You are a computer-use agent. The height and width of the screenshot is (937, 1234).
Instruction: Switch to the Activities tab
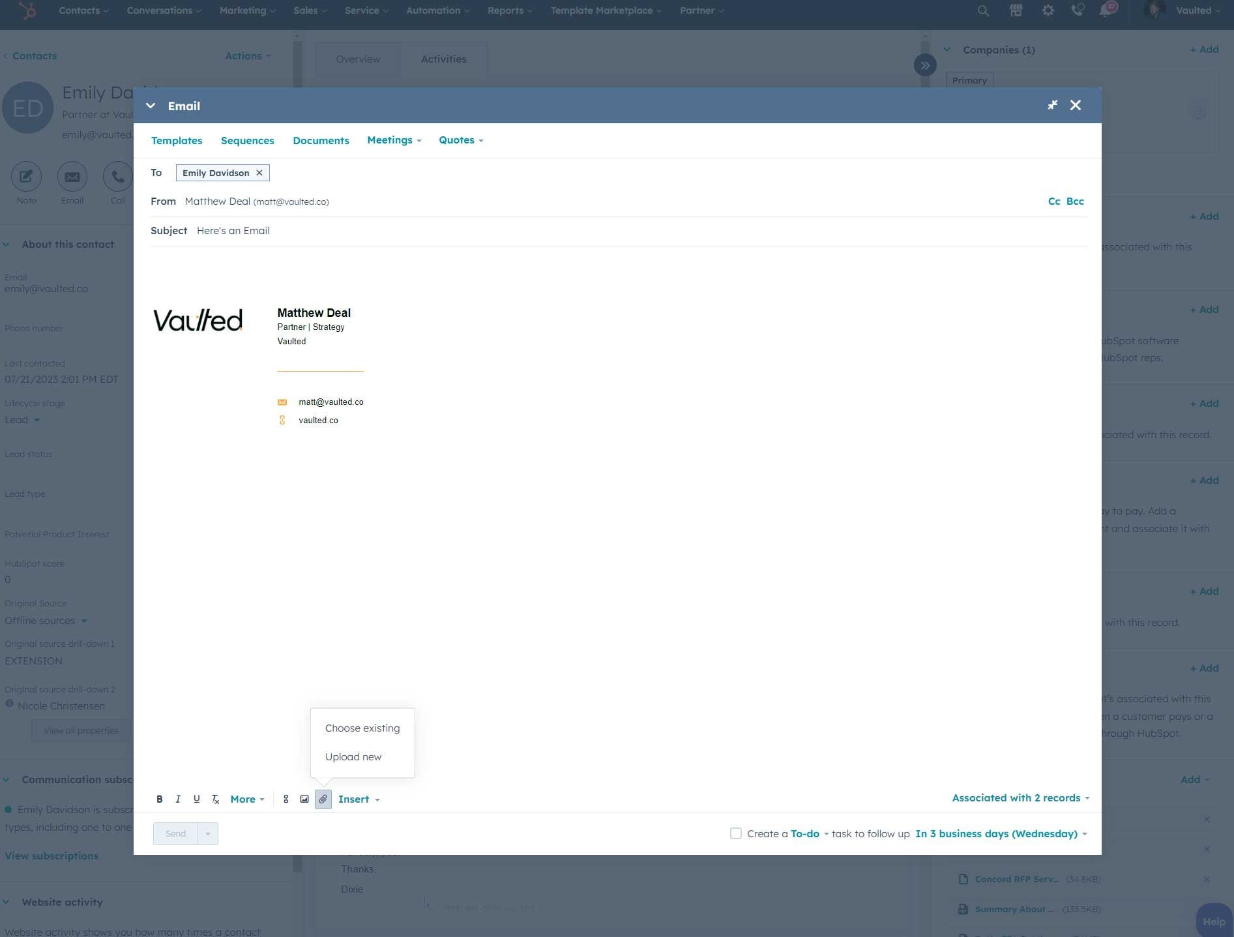click(444, 59)
